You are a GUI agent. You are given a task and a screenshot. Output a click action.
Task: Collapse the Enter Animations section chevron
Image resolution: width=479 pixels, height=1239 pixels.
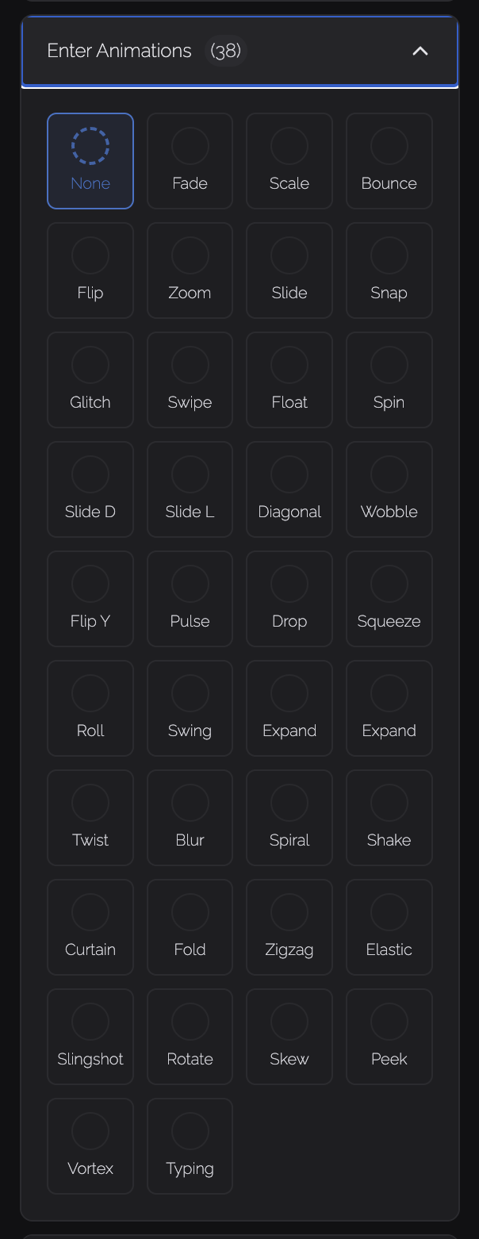[x=420, y=52]
